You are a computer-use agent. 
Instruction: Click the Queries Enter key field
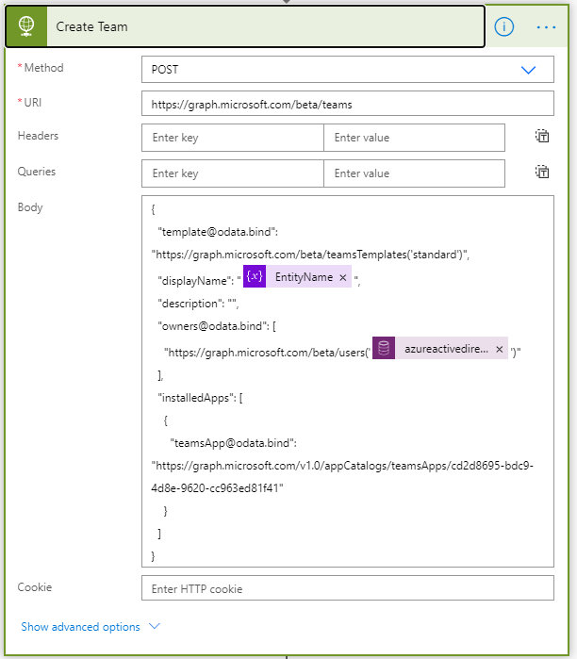pyautogui.click(x=232, y=173)
